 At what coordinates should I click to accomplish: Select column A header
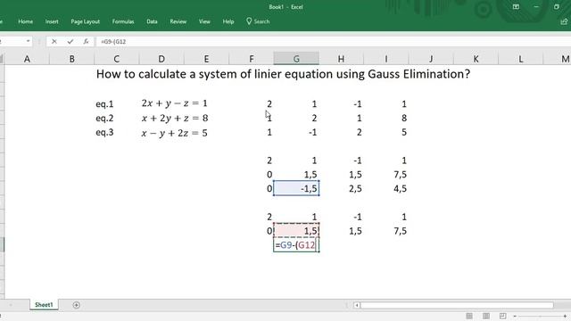27,59
